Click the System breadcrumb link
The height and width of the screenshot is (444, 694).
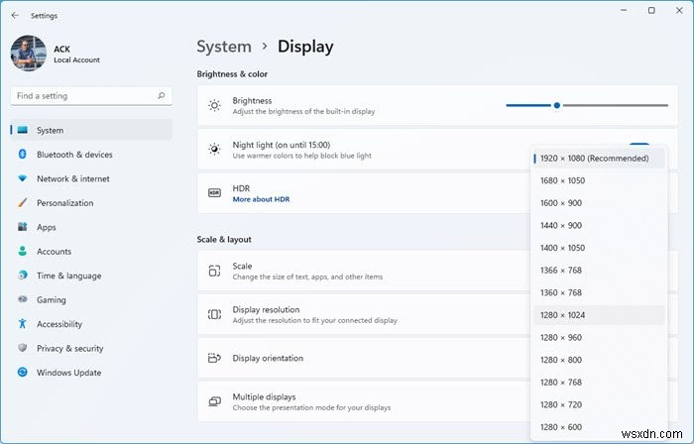[224, 47]
